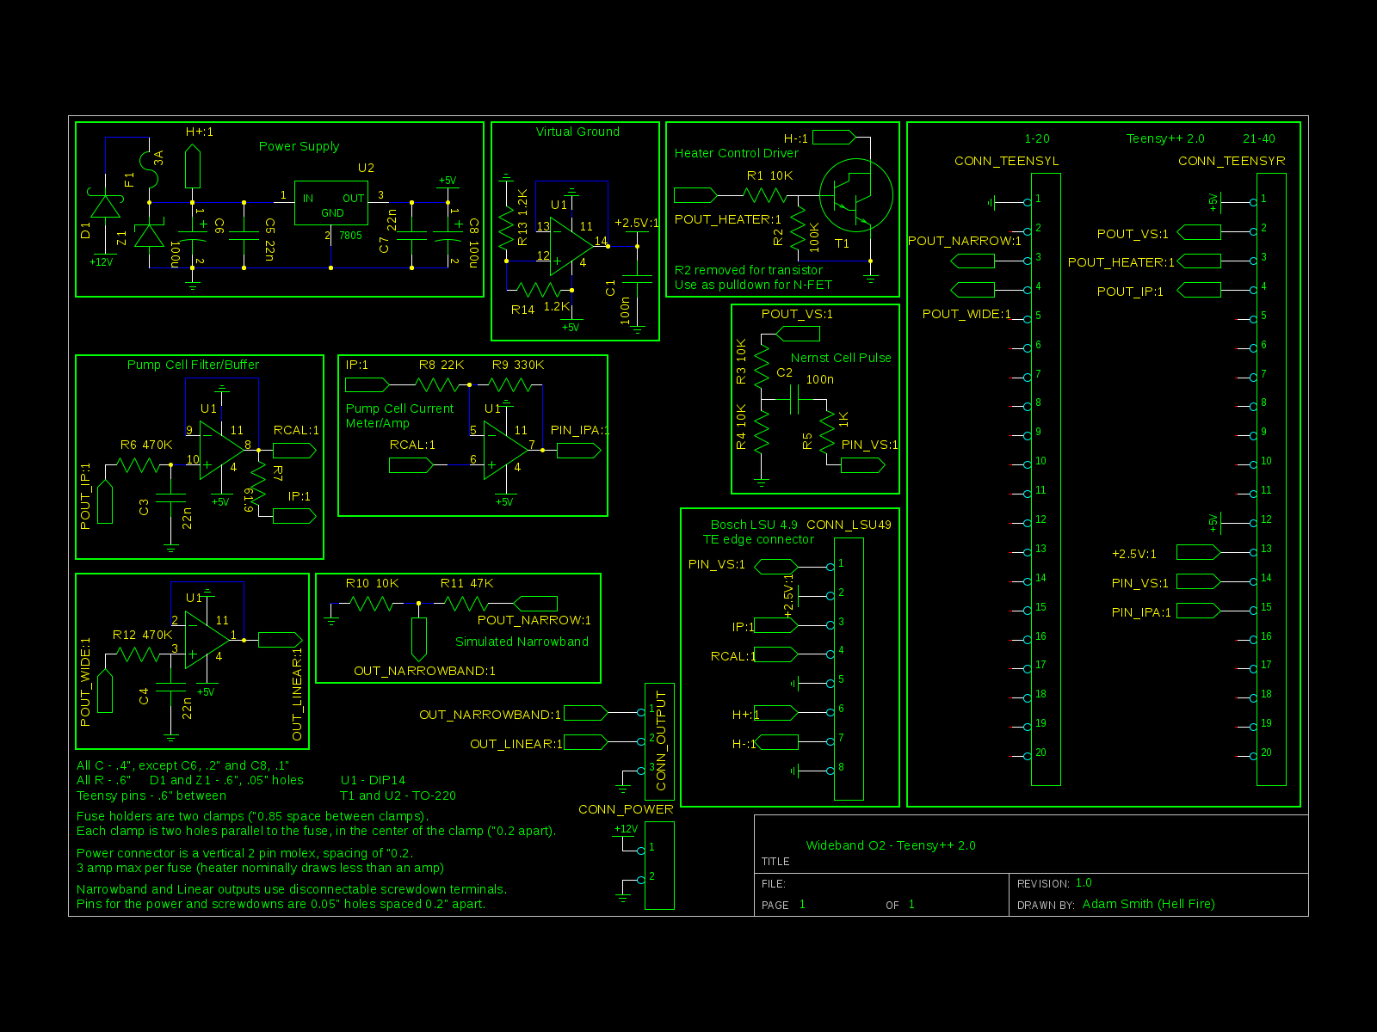The width and height of the screenshot is (1377, 1032).
Task: Click the '1-20' pin range label
Action: click(1037, 138)
